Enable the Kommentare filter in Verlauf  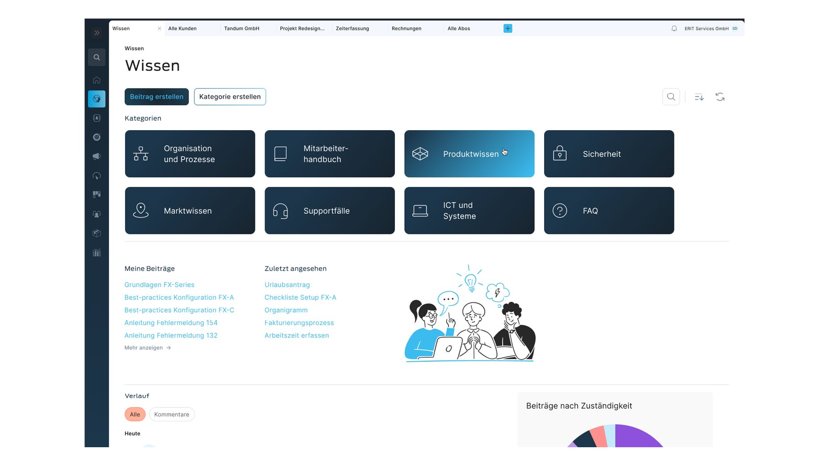tap(172, 414)
